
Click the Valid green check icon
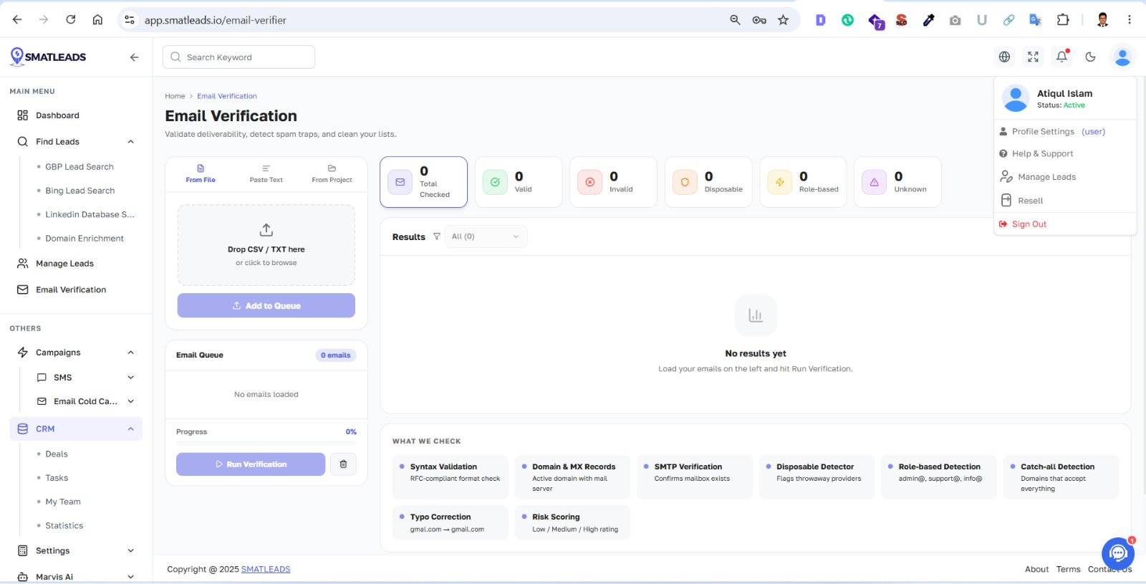point(495,182)
